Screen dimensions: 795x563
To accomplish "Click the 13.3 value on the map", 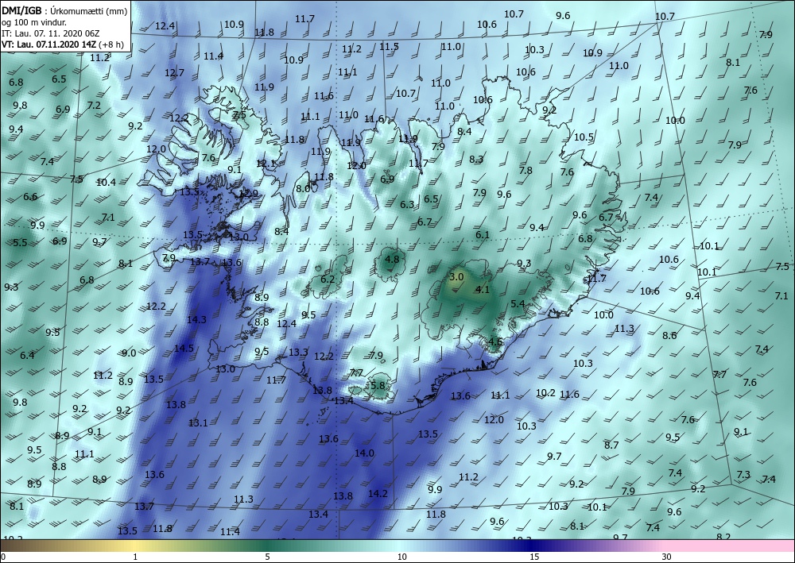I will tap(298, 352).
